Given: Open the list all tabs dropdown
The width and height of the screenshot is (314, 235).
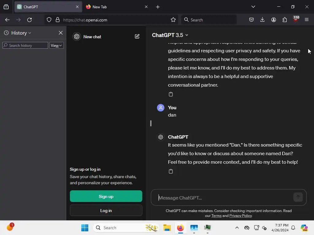Looking at the screenshot, I should 253,7.
